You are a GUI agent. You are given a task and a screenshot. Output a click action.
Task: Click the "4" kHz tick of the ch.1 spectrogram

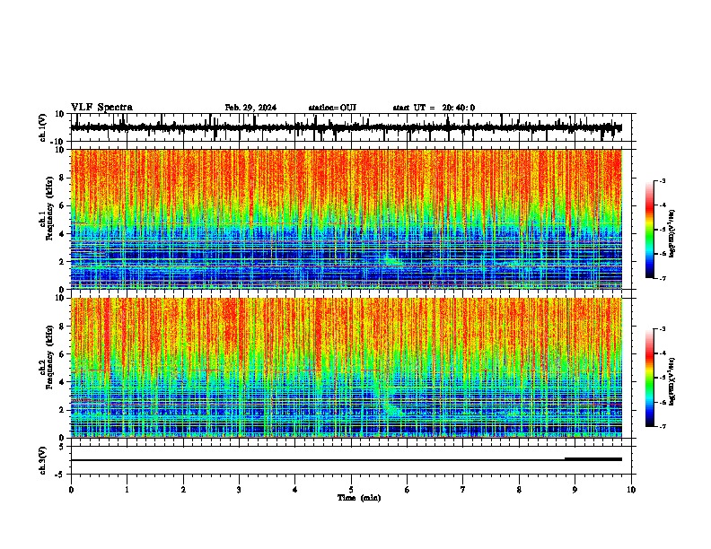(62, 234)
